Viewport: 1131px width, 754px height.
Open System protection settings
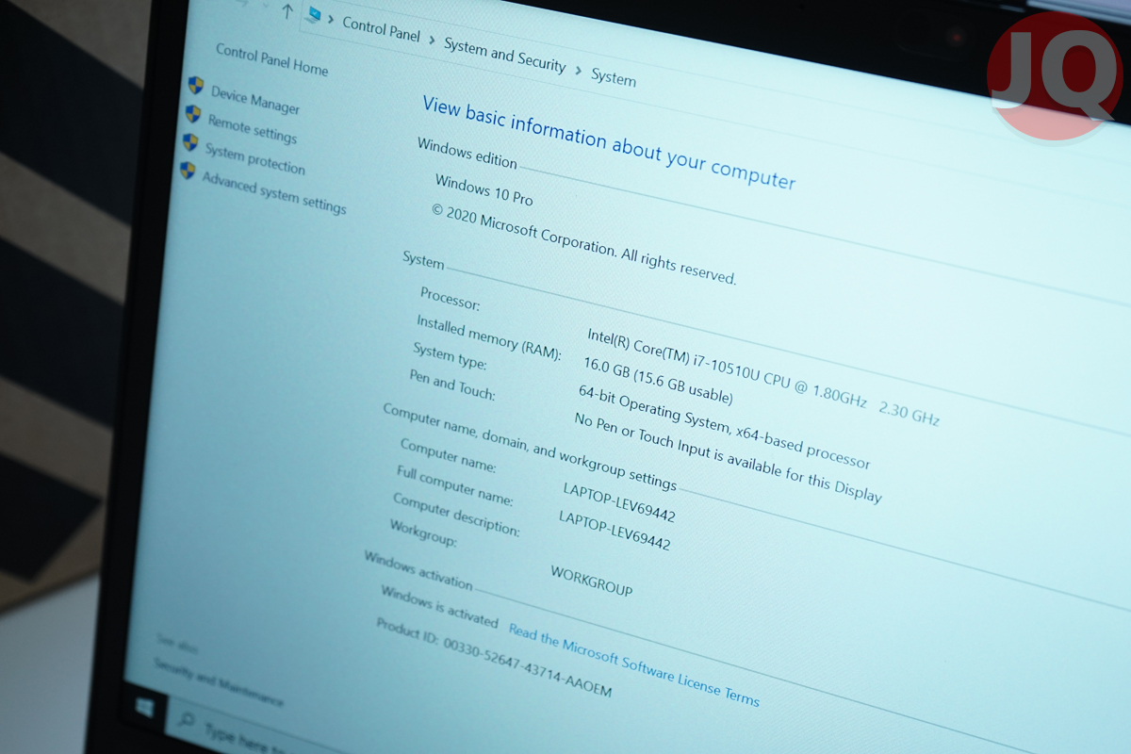click(x=255, y=158)
